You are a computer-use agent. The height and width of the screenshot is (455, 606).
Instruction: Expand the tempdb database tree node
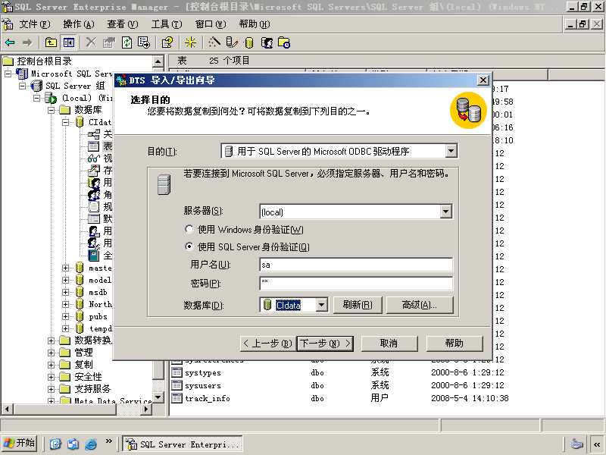click(x=65, y=329)
